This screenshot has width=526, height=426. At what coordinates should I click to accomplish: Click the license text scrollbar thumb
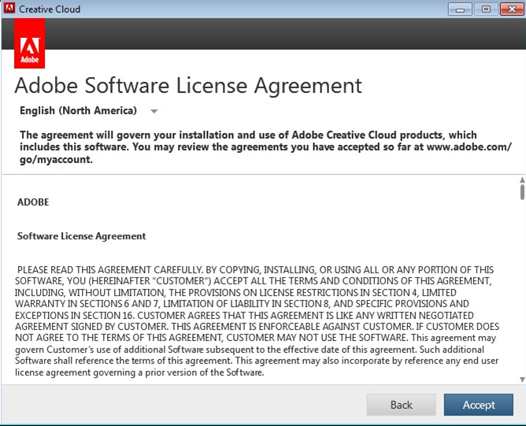(521, 193)
